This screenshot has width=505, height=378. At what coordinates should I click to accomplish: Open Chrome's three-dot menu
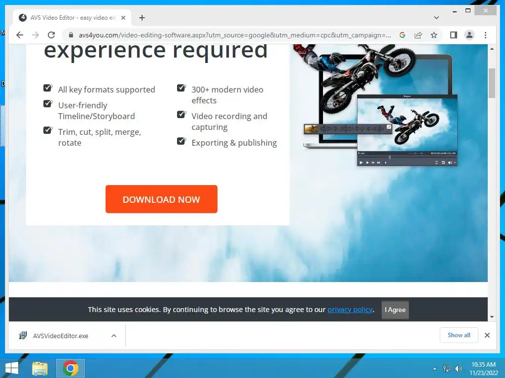485,35
